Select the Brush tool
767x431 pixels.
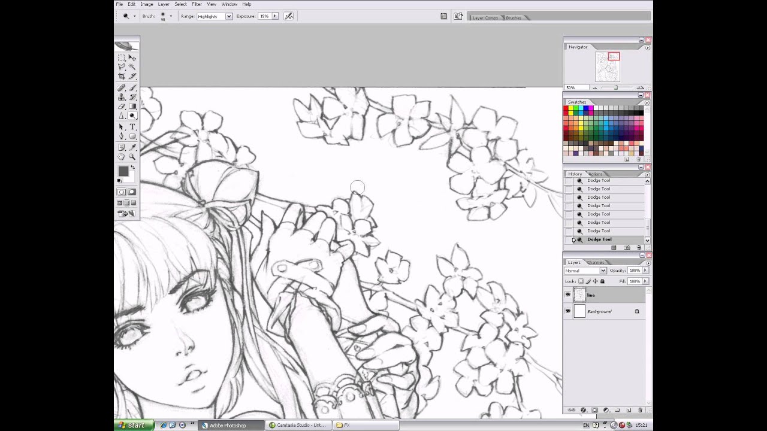[x=132, y=88]
